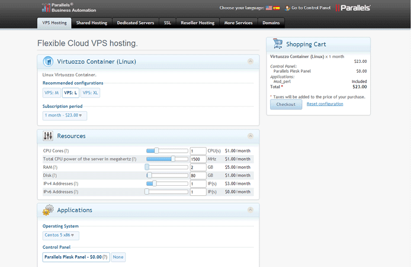Focus the RAM GB value field
The width and height of the screenshot is (411, 267).
coord(198,167)
